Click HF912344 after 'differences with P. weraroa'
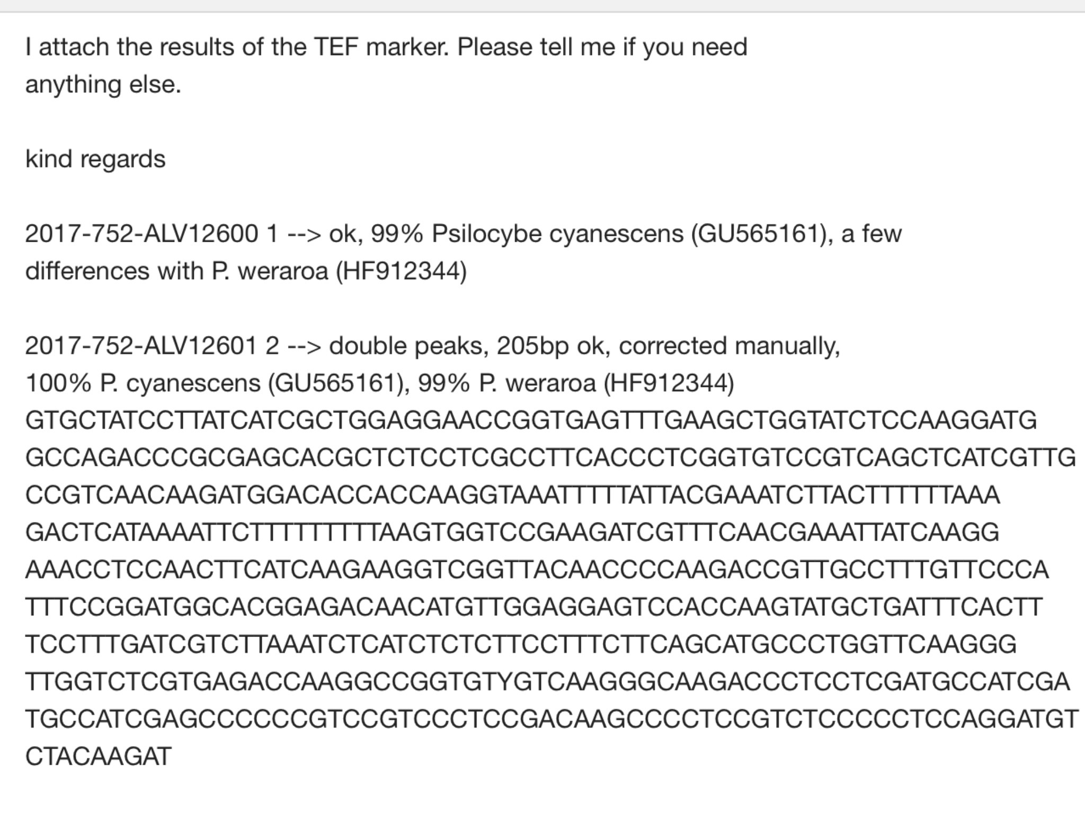 pyautogui.click(x=401, y=271)
